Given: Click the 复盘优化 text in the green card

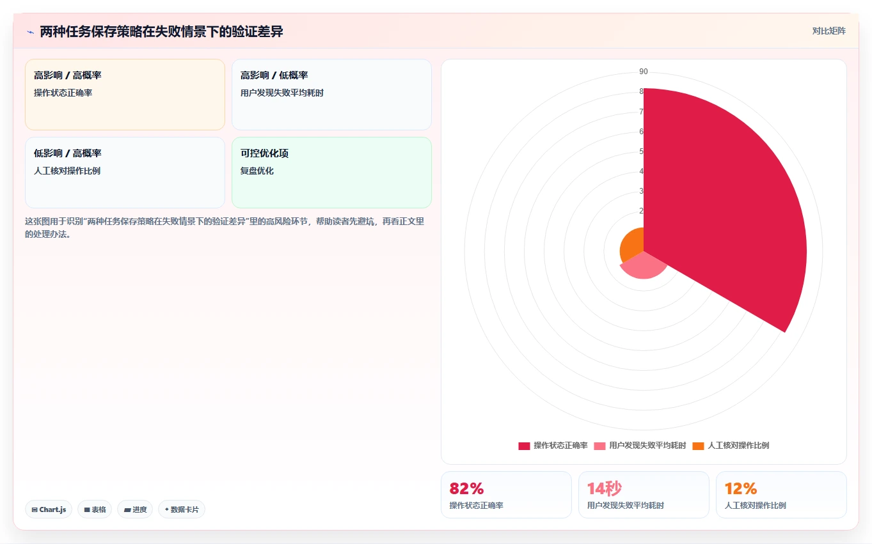Looking at the screenshot, I should (257, 171).
